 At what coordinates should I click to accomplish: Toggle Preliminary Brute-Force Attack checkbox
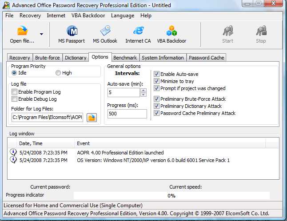156,99
